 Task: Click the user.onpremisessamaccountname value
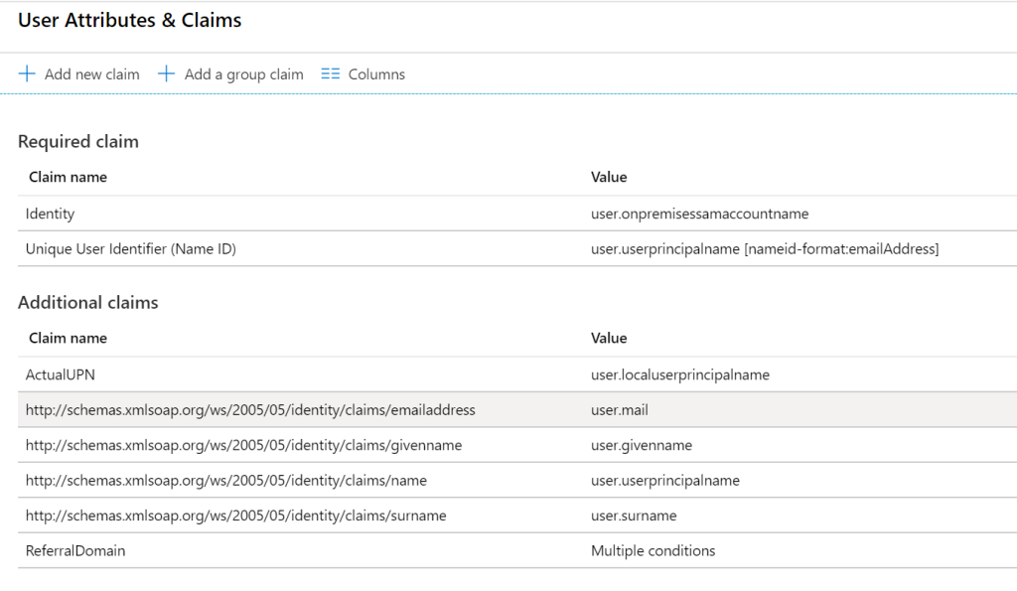[x=699, y=215]
